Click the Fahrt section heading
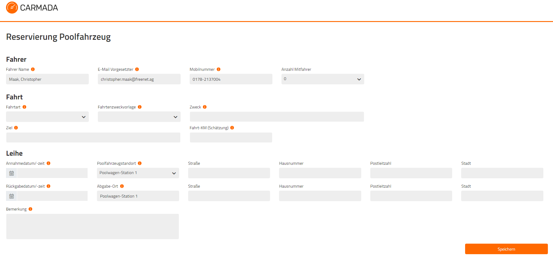Screen dimensions: 553x259 14,97
